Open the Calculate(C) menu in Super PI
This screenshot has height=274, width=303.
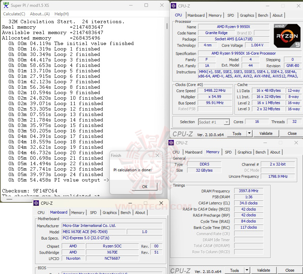pyautogui.click(x=14, y=14)
